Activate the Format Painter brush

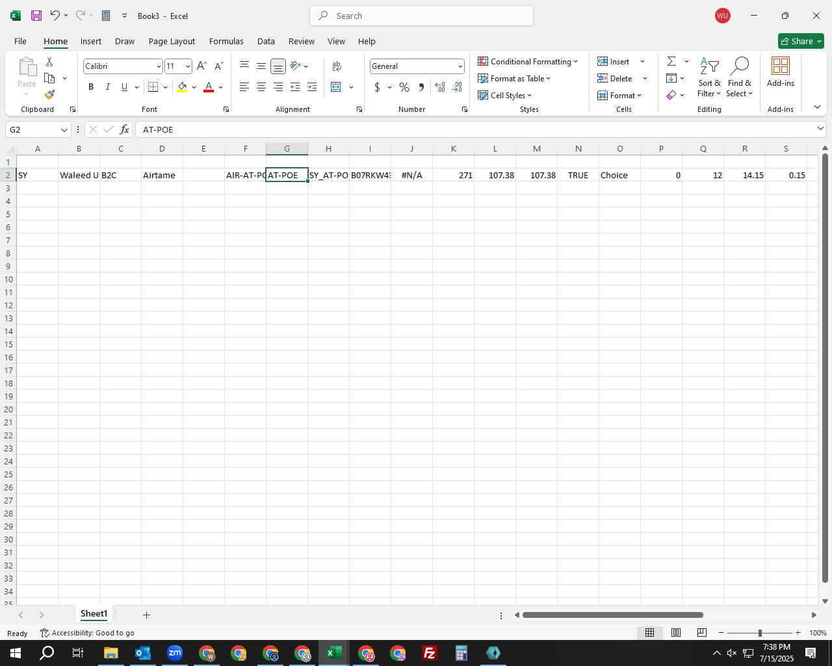click(x=49, y=95)
